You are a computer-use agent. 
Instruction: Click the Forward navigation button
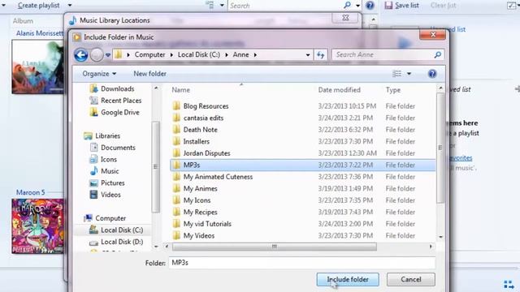pyautogui.click(x=97, y=55)
